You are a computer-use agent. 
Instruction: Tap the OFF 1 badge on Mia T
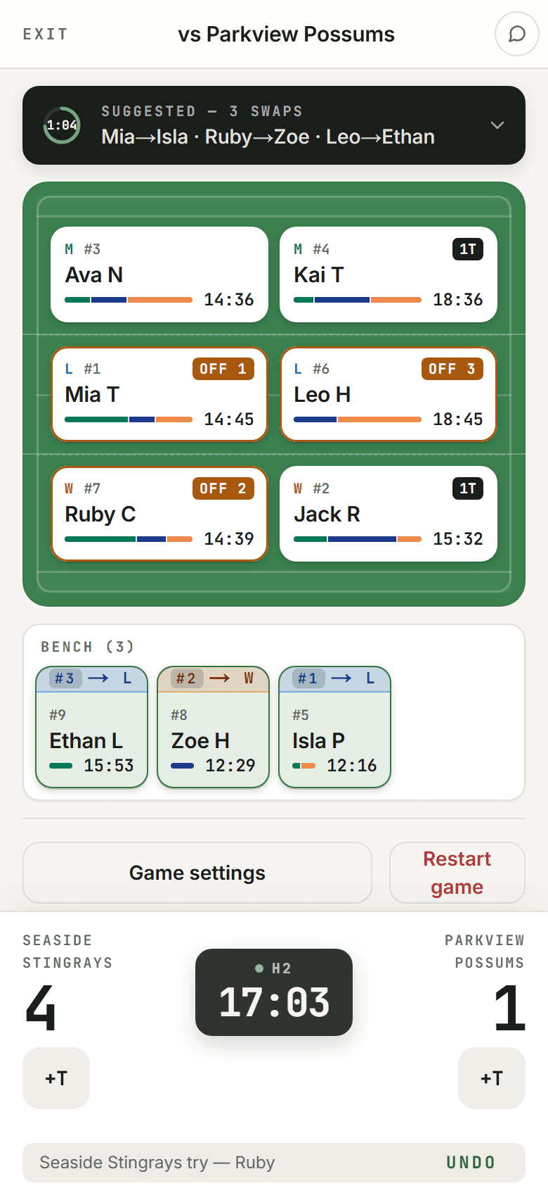223,369
